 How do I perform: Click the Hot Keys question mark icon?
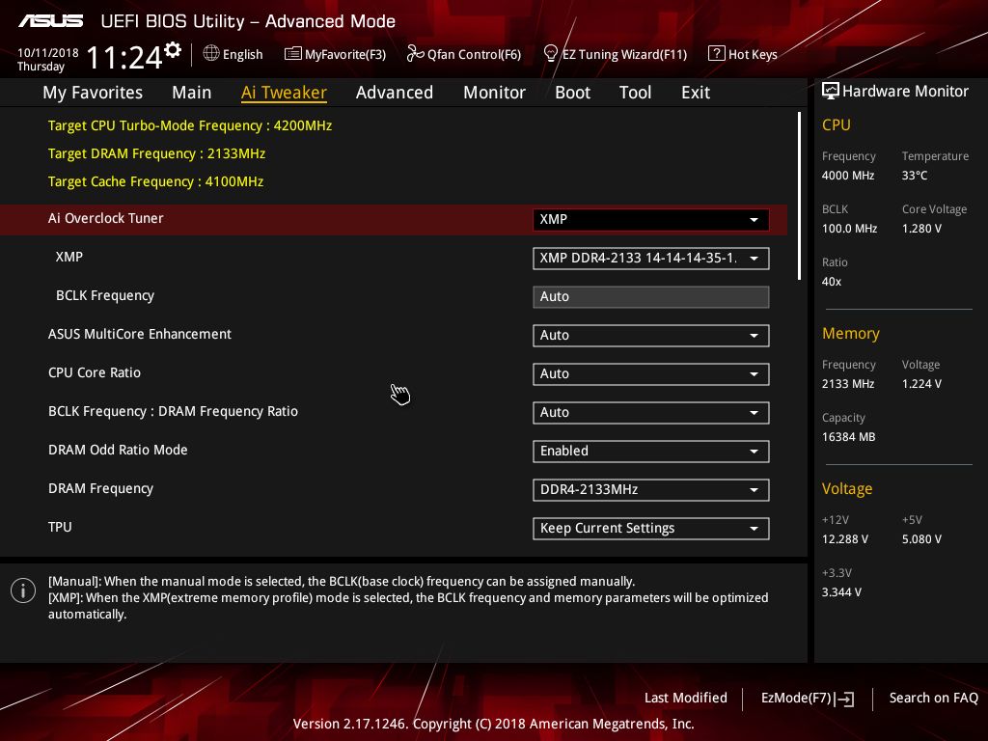(x=717, y=54)
